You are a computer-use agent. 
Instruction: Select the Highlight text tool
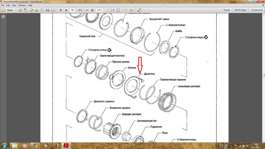click(x=131, y=10)
